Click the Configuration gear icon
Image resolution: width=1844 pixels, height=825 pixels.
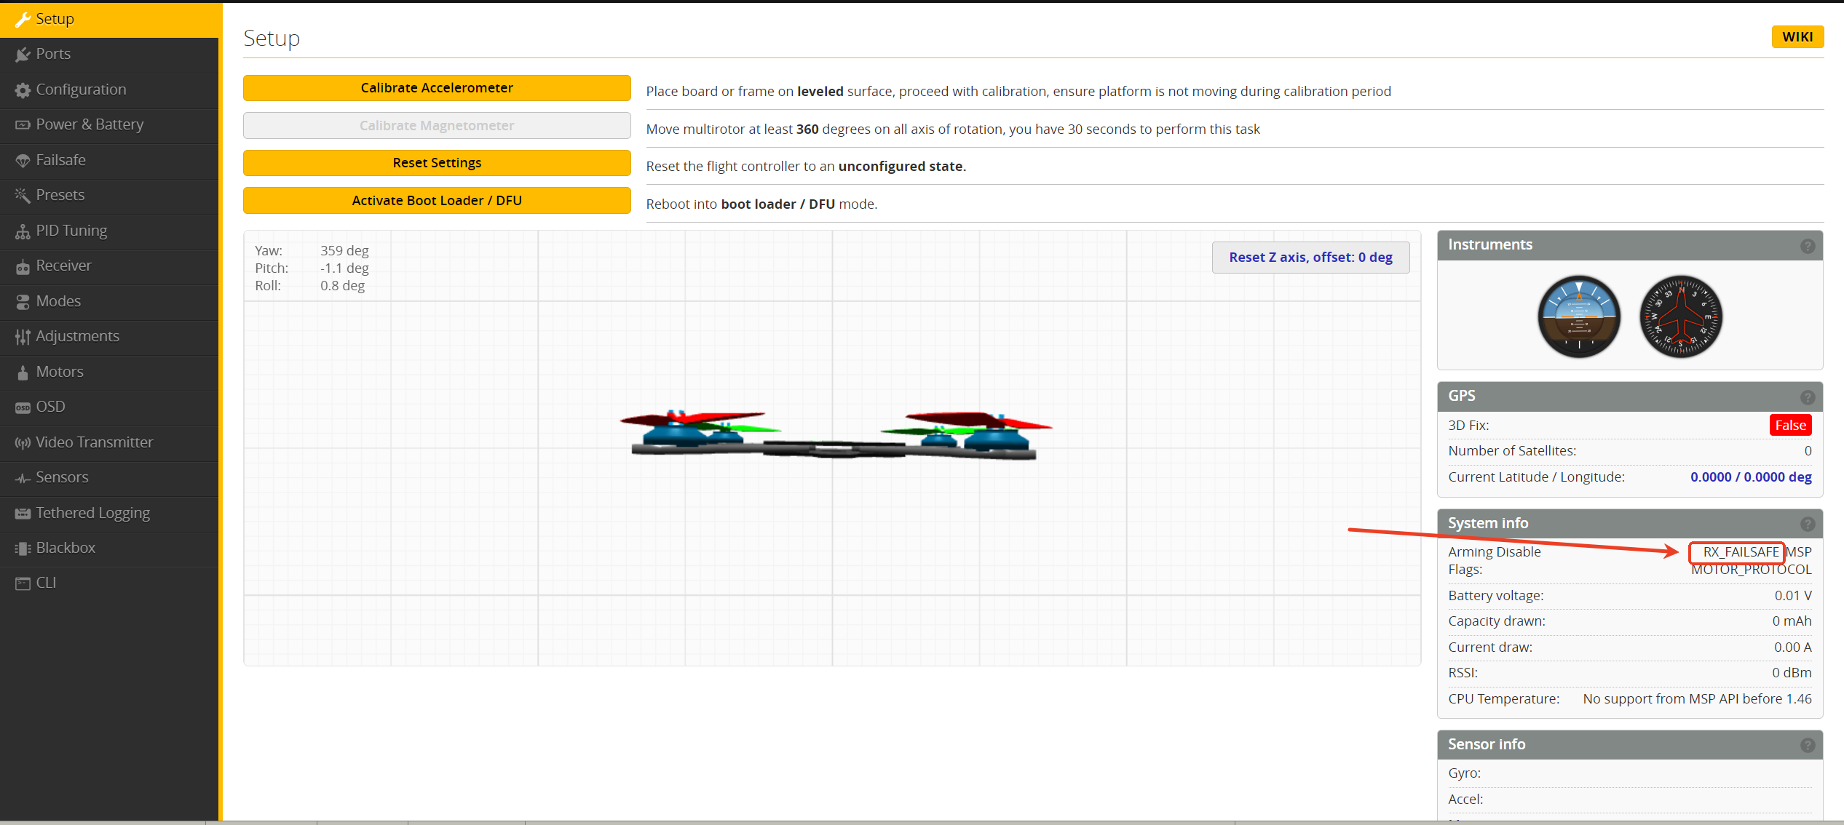[23, 90]
